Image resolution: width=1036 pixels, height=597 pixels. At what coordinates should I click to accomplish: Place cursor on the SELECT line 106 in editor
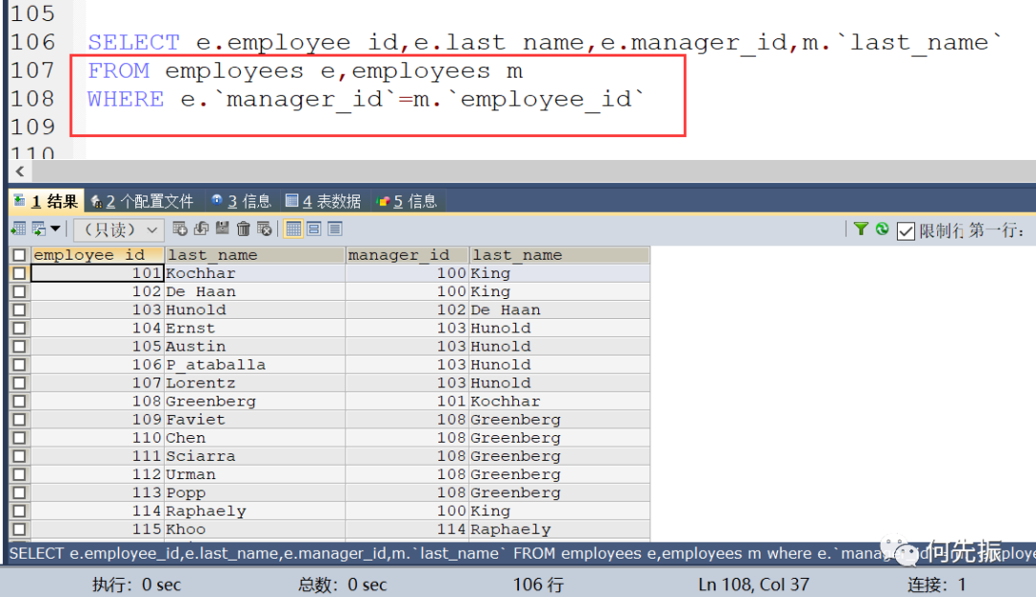click(545, 42)
